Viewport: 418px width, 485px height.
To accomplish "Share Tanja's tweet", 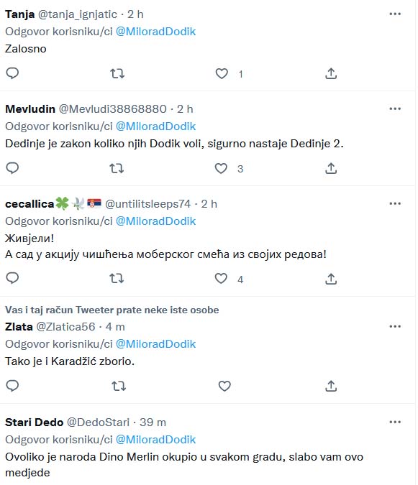I will [x=331, y=73].
